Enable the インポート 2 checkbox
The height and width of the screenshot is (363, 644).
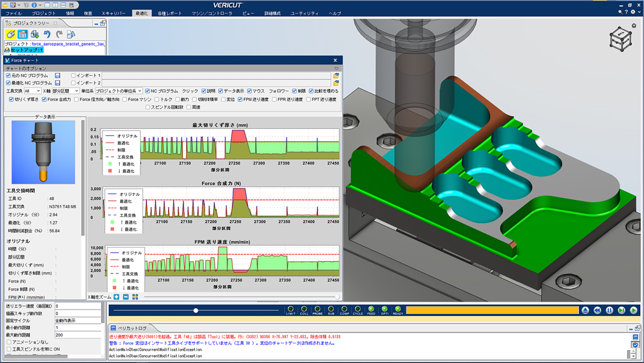coord(73,83)
